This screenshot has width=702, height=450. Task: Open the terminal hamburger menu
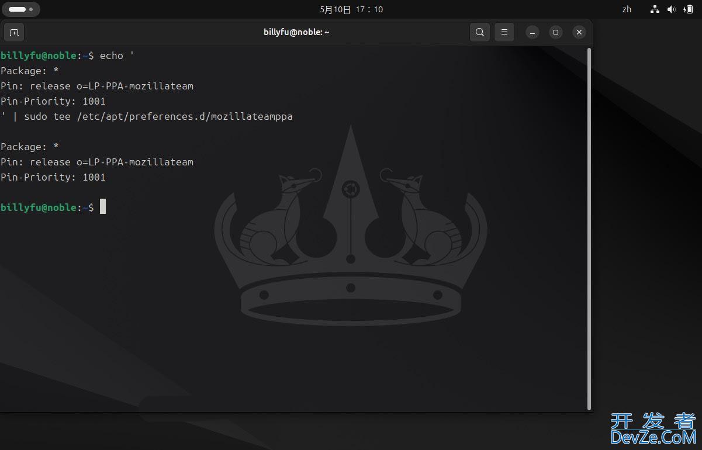coord(504,32)
